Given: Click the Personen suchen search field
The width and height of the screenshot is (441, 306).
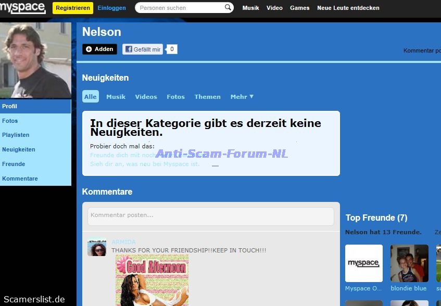Looking at the screenshot, I should coord(180,8).
